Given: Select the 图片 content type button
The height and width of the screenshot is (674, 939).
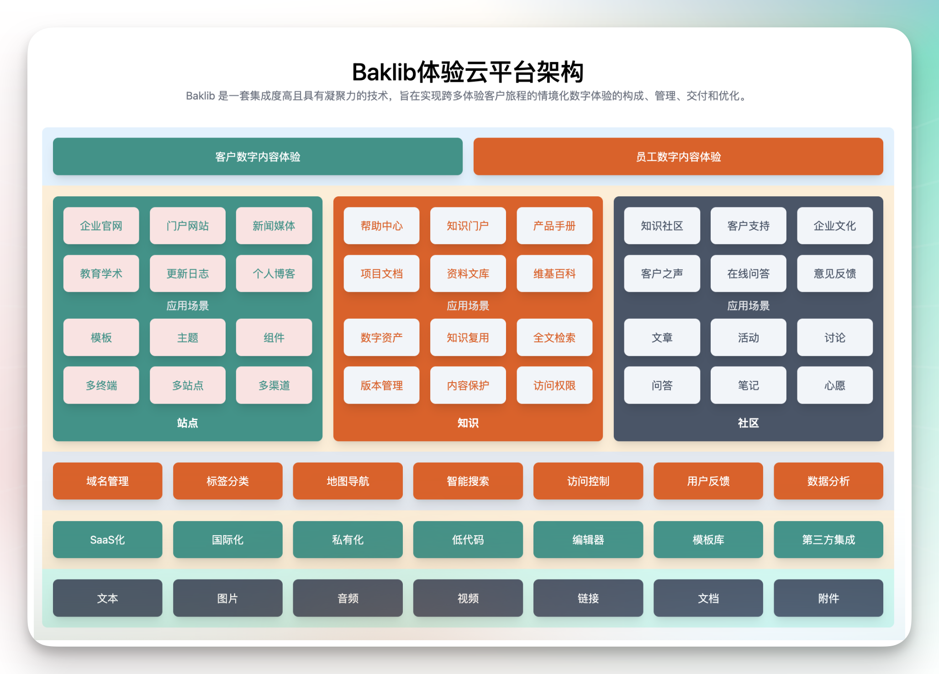Looking at the screenshot, I should pyautogui.click(x=227, y=598).
